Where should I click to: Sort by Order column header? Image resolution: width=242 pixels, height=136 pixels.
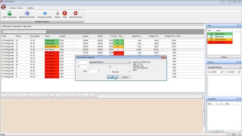pyautogui.click(x=8, y=36)
